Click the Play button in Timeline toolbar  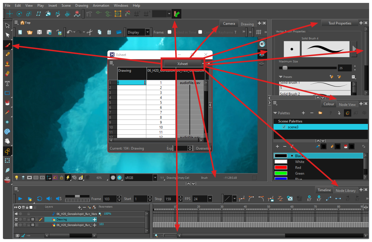20,199
